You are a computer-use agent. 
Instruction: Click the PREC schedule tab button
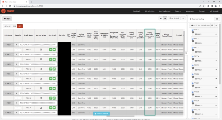7,19
